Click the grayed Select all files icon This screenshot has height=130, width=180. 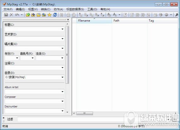tap(62, 15)
